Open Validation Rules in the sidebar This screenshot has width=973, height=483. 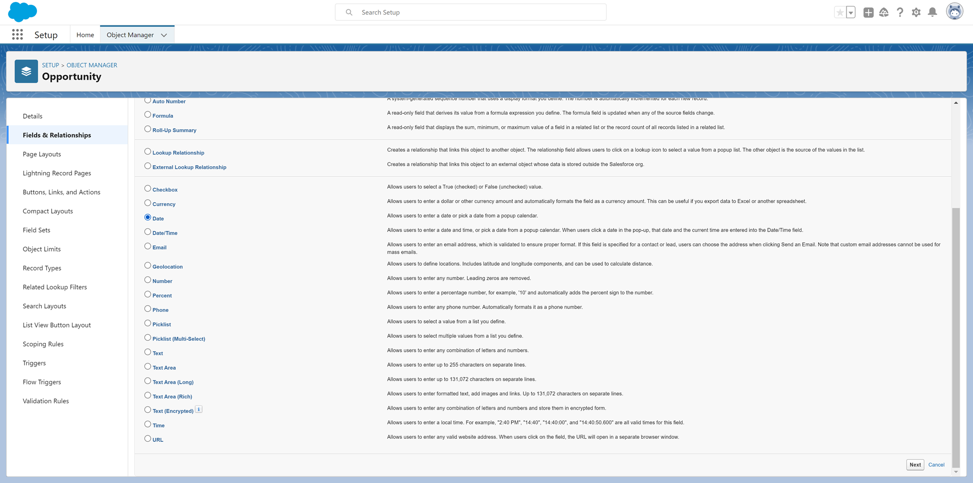click(46, 401)
